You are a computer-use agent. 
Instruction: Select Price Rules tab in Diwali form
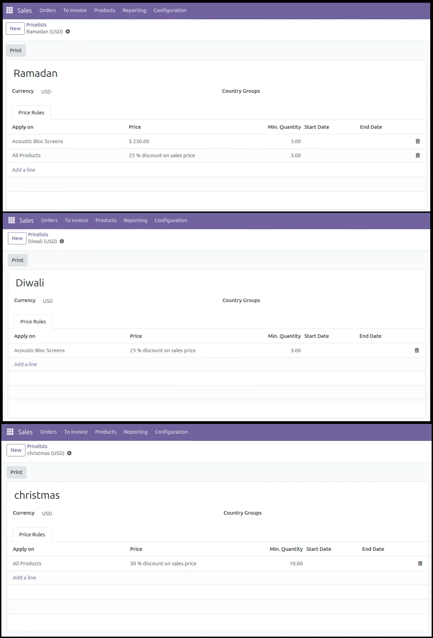coord(33,322)
